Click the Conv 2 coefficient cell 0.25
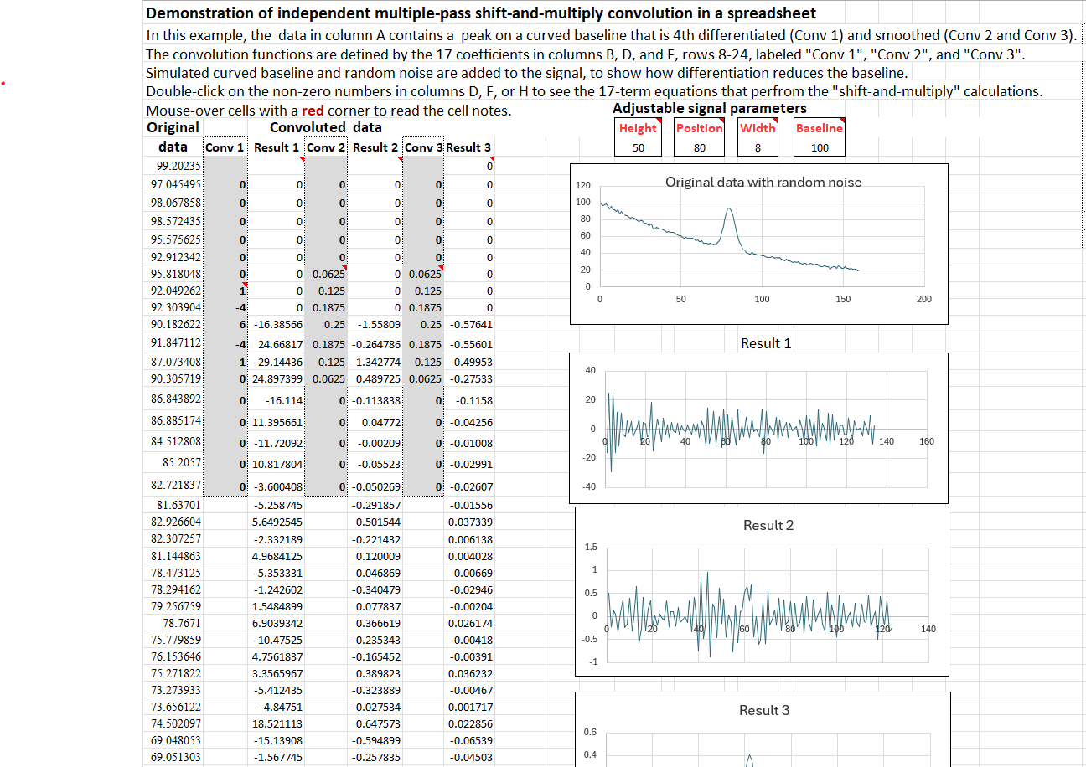Screen dimensions: 1086x767 (325, 324)
